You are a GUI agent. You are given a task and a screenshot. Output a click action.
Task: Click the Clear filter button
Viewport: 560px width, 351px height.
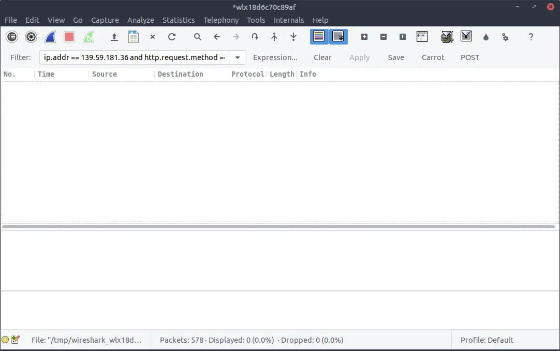(322, 57)
